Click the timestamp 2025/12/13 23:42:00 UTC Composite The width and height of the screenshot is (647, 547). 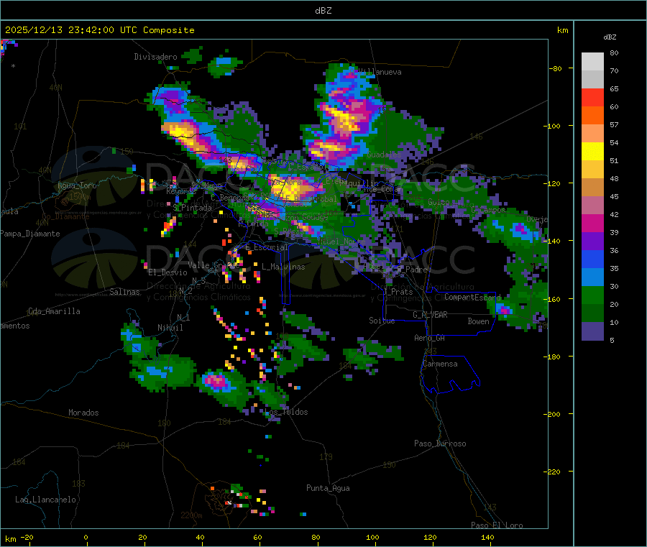click(99, 30)
